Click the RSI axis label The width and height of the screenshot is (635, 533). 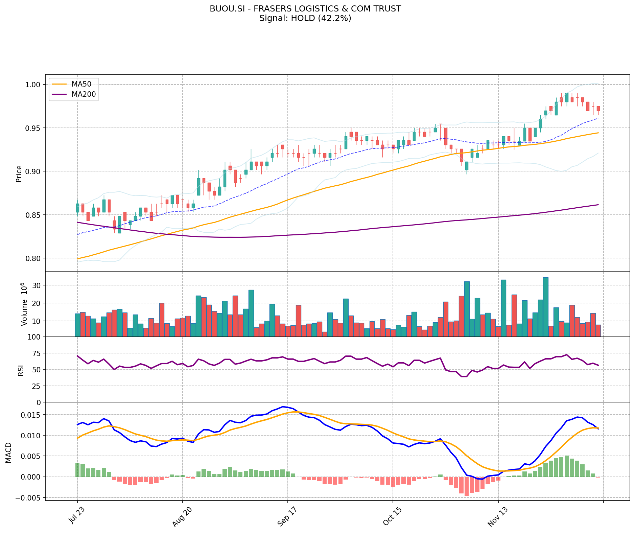point(21,370)
